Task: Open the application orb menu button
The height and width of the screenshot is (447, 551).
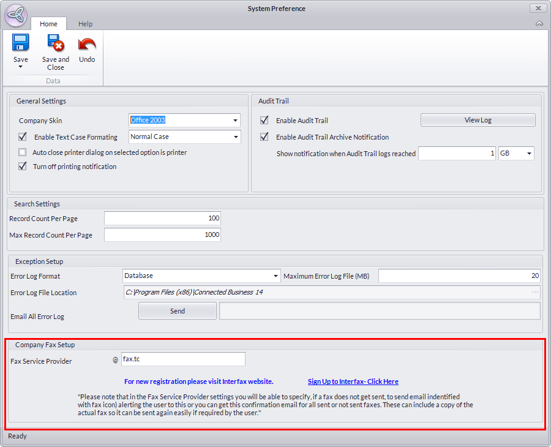Action: [16, 16]
